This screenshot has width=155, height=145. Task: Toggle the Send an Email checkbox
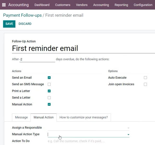click(49, 78)
